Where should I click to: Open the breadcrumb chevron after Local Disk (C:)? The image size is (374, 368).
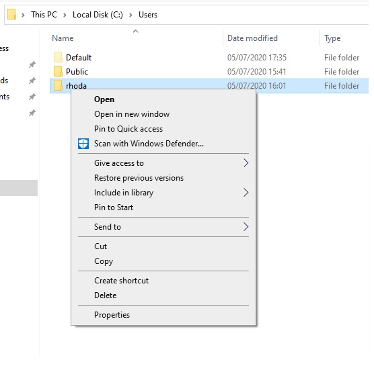[130, 15]
